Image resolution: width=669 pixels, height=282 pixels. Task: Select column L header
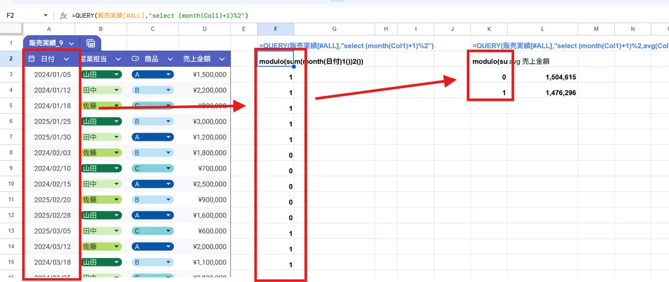pyautogui.click(x=542, y=29)
